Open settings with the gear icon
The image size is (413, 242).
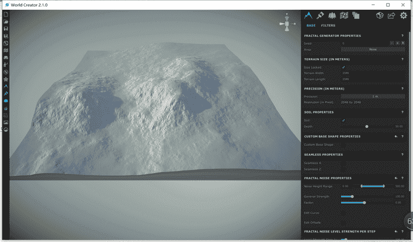click(x=403, y=15)
